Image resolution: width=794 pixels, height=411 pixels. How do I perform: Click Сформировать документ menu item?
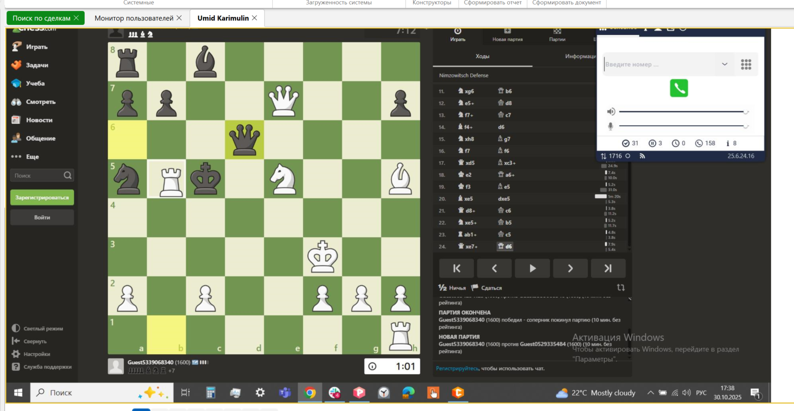567,3
